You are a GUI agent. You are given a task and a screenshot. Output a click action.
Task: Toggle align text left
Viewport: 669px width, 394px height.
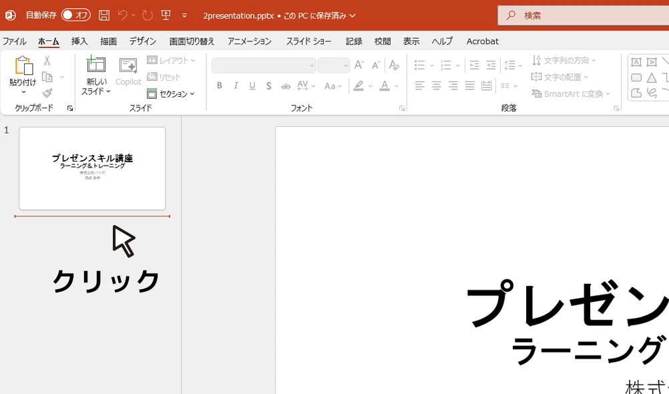click(420, 85)
